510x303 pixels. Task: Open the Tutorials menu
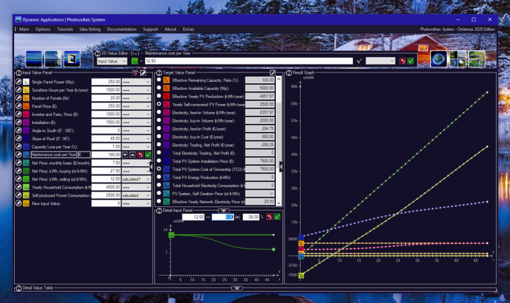pyautogui.click(x=64, y=29)
